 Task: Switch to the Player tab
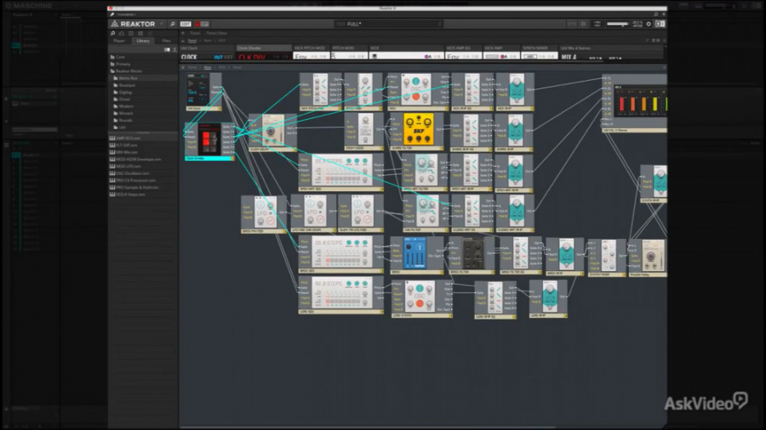click(x=119, y=41)
